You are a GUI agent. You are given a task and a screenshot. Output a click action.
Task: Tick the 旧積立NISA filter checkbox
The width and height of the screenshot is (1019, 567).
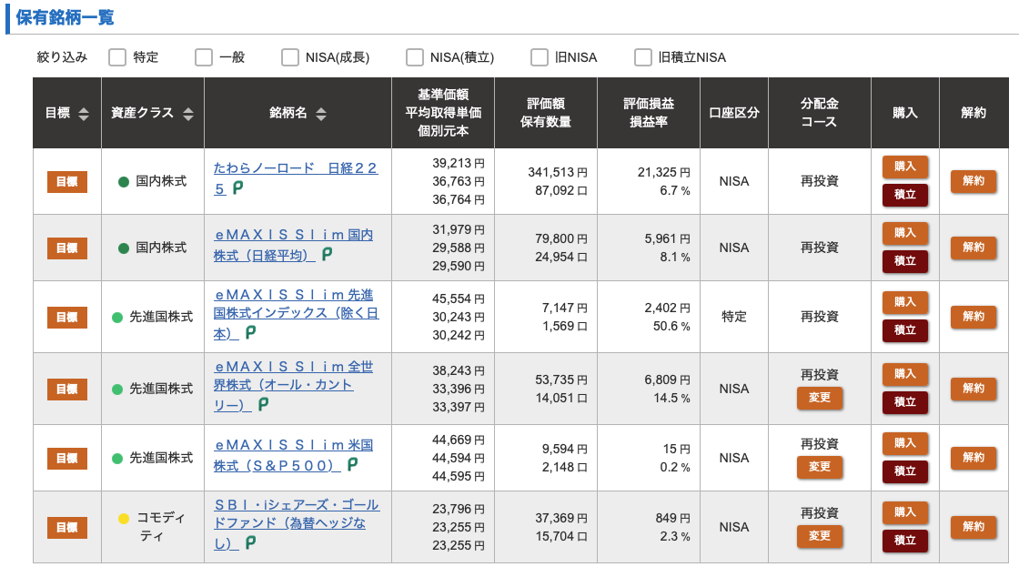642,57
